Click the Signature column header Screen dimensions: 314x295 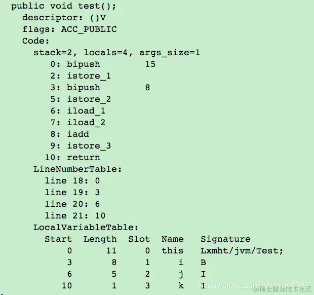click(x=225, y=239)
